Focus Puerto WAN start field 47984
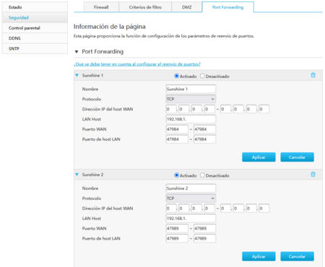325x267 pixels. 177,129
